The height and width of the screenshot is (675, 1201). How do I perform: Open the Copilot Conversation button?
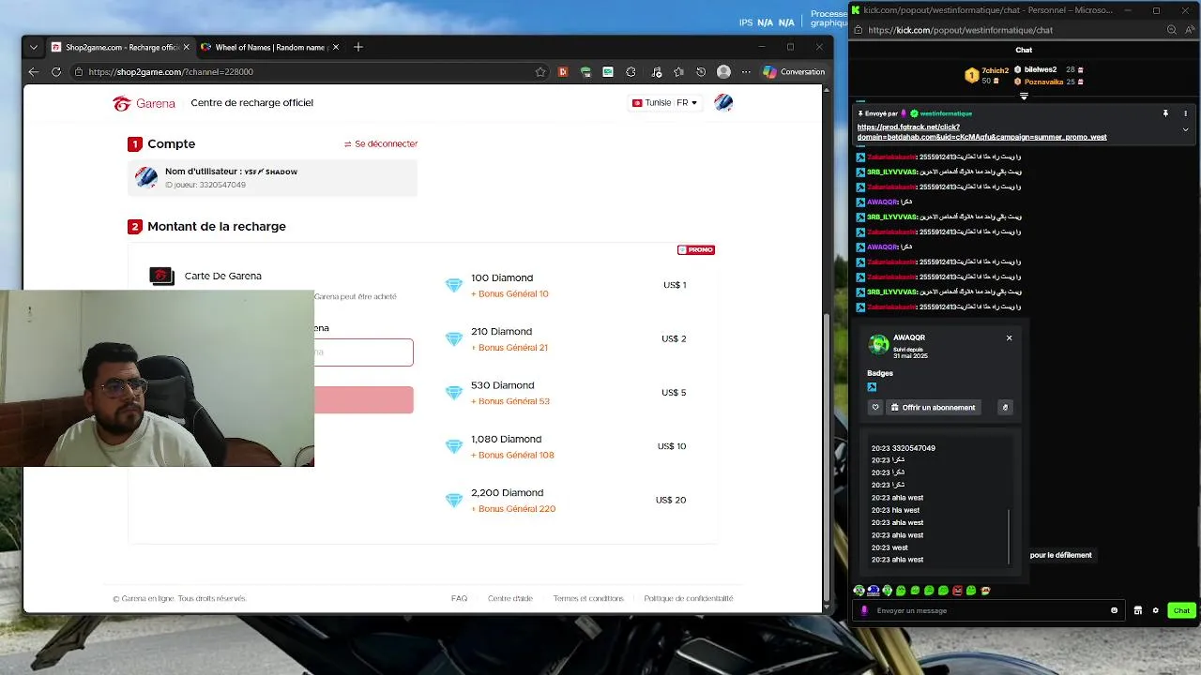coord(794,71)
